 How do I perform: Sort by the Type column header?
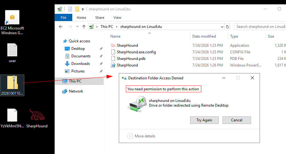pyautogui.click(x=234, y=36)
